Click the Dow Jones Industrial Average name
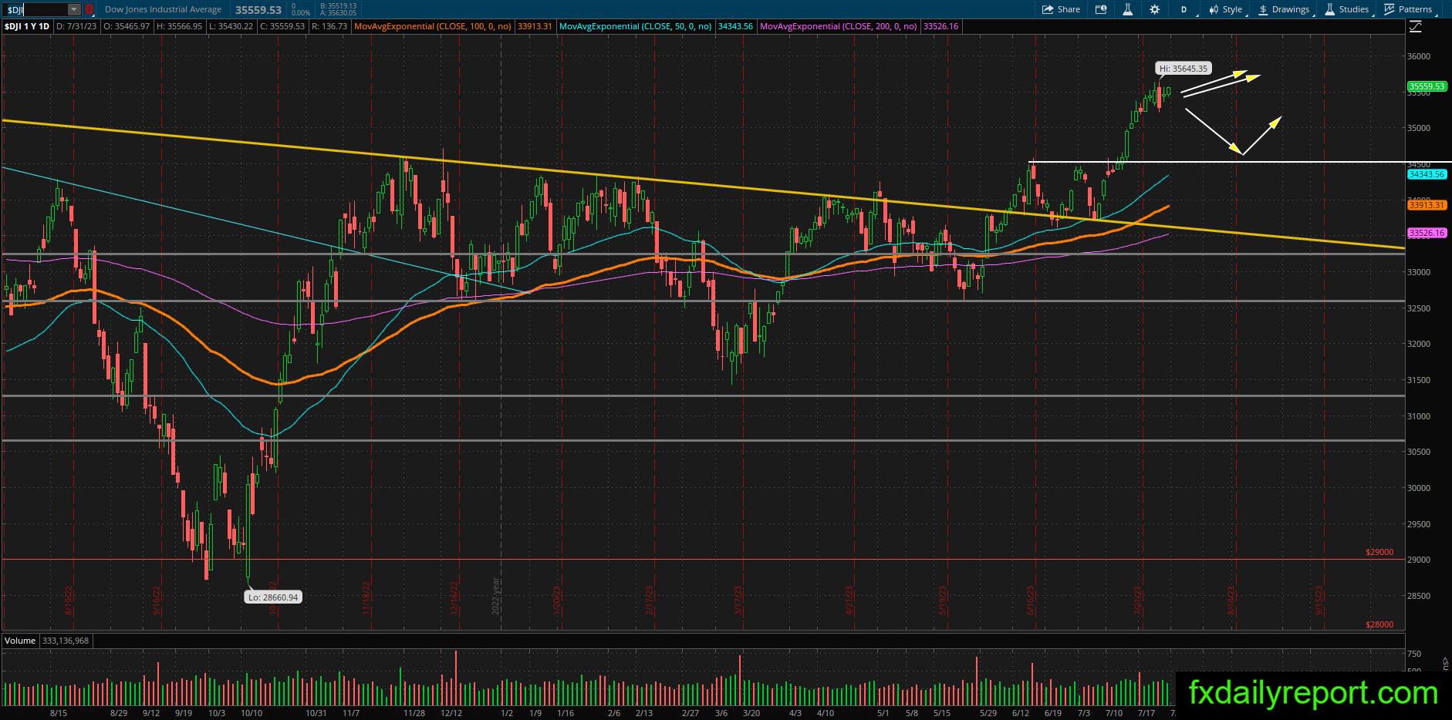The height and width of the screenshot is (720, 1452). pyautogui.click(x=163, y=9)
